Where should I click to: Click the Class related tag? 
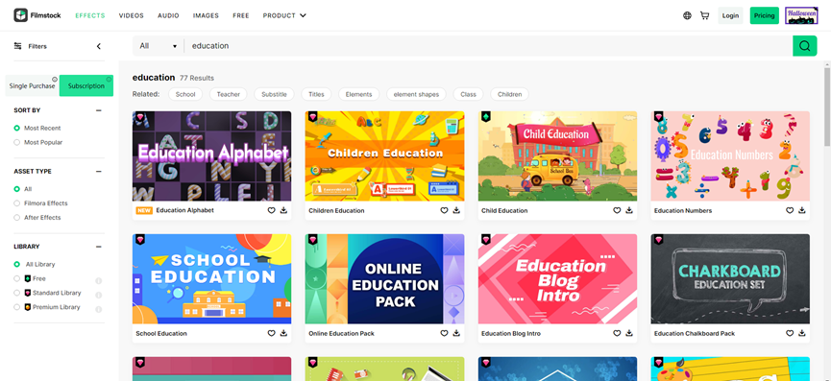(x=468, y=94)
